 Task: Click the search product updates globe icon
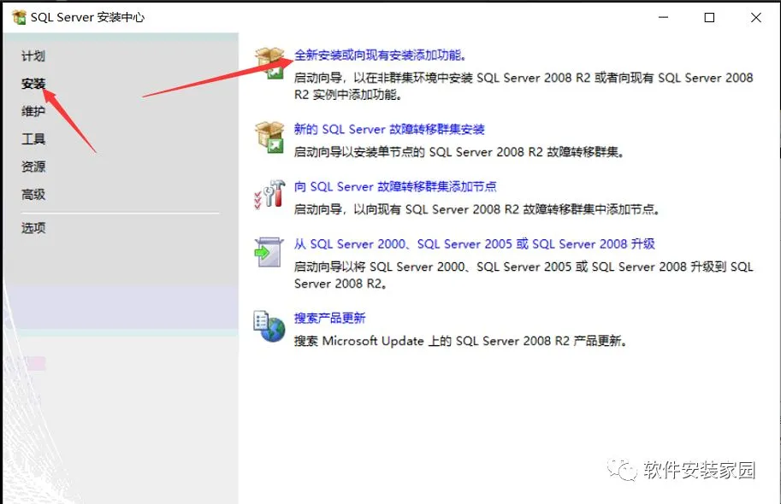[269, 325]
